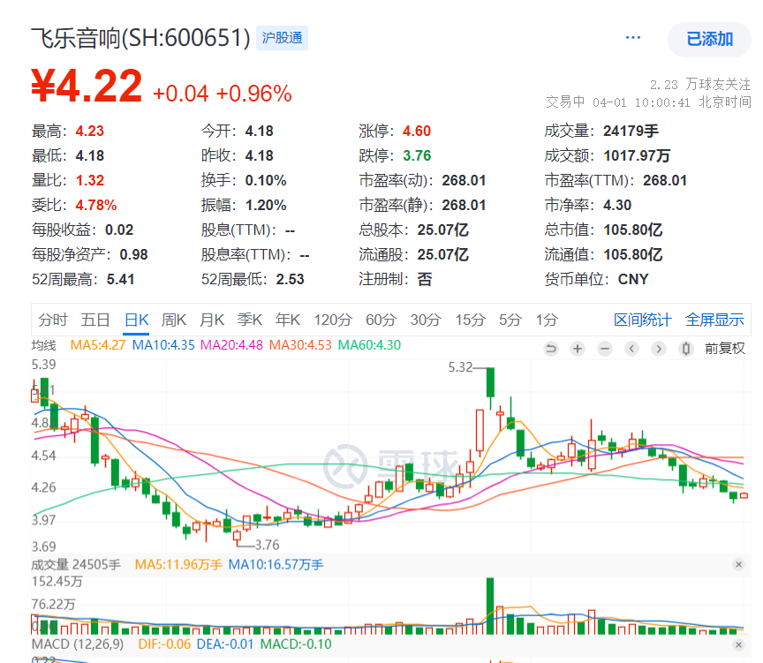The image size is (763, 663).
Task: Select the 年K chart tab
Action: pyautogui.click(x=288, y=320)
